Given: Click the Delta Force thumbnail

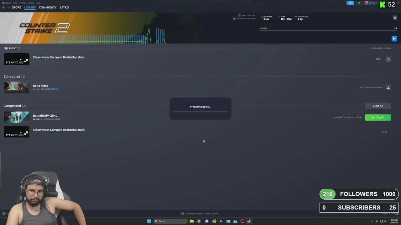Looking at the screenshot, I should point(17,87).
